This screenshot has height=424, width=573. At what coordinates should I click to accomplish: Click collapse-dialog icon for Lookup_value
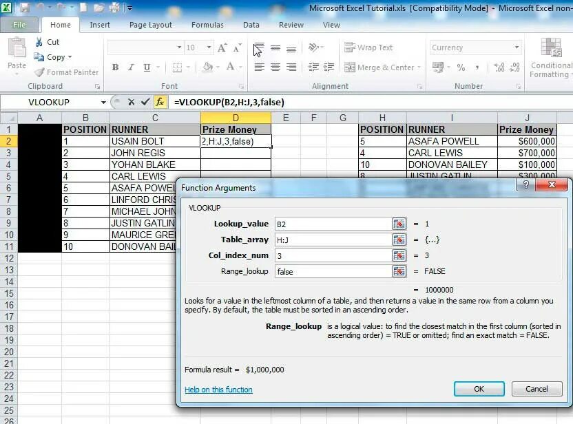[x=399, y=224]
